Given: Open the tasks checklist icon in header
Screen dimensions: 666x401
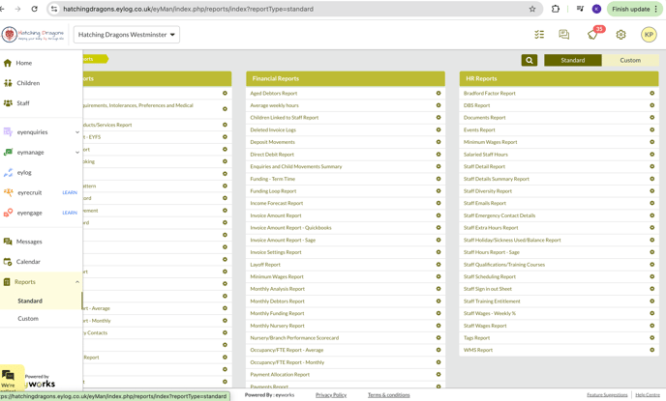Looking at the screenshot, I should click(x=539, y=35).
